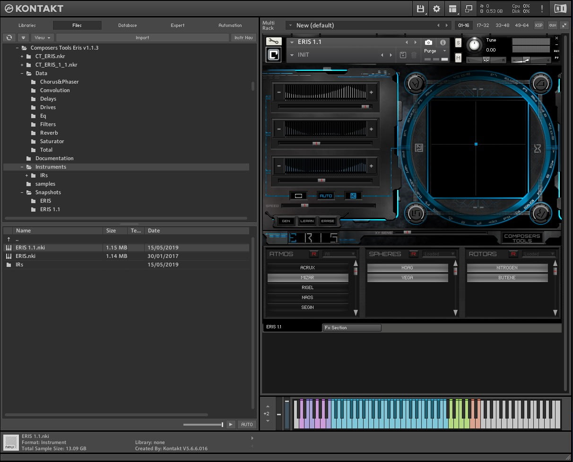Collapse the Data folder in tree
This screenshot has height=462, width=573.
[22, 73]
